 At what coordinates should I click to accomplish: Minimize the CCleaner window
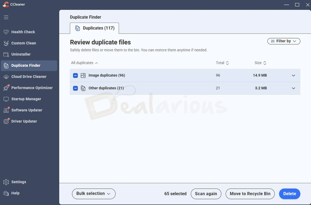coord(286,5)
